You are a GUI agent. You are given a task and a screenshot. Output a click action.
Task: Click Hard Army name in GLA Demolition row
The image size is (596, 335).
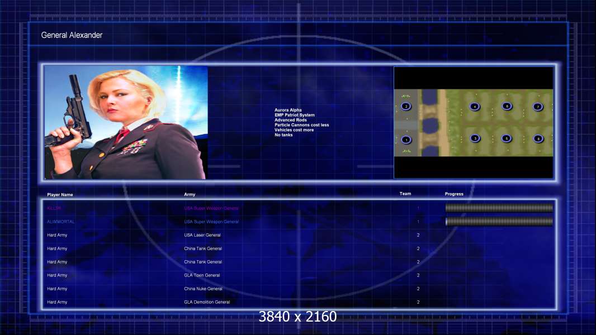[57, 303]
